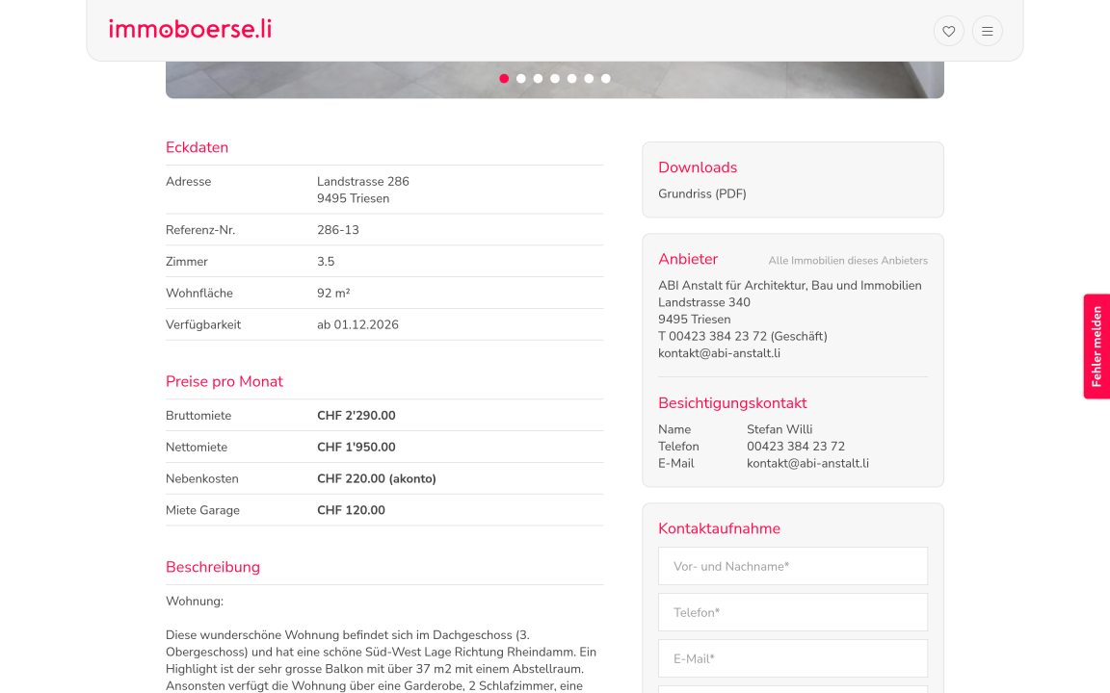Click the provider address Landstrasse 340
The width and height of the screenshot is (1110, 693).
click(704, 302)
